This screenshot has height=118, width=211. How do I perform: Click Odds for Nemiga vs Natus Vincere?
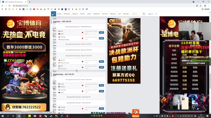(101, 38)
